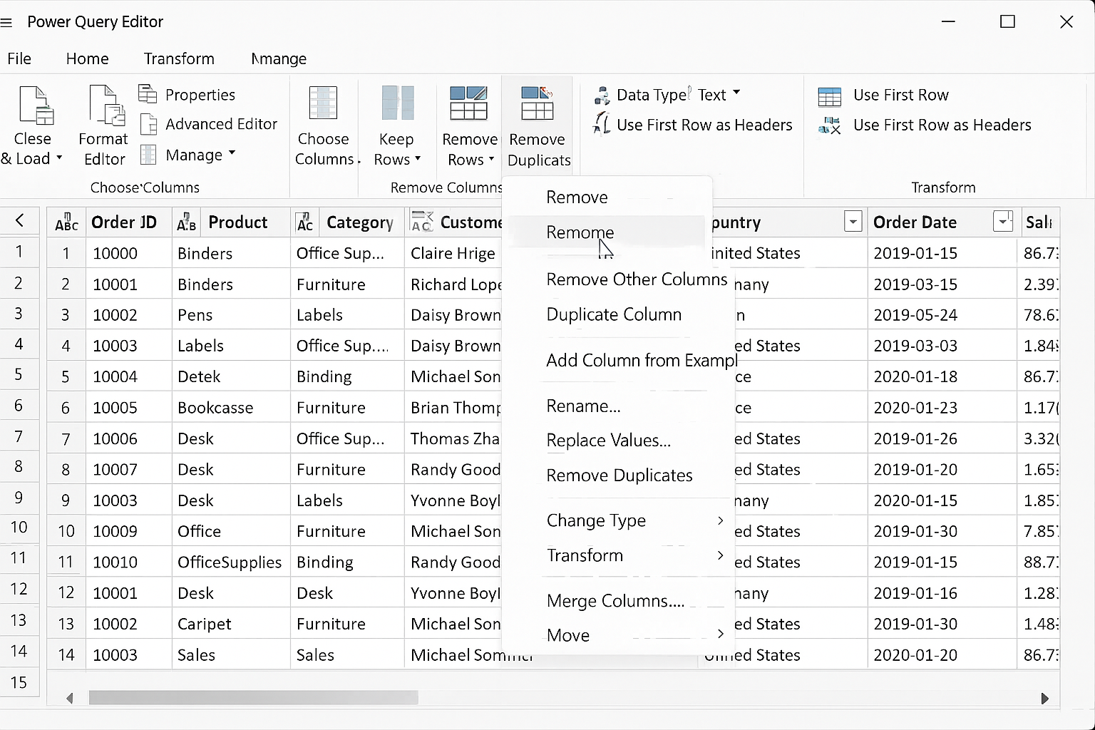Viewport: 1095px width, 730px height.
Task: Select the Product column header
Action: (x=231, y=222)
